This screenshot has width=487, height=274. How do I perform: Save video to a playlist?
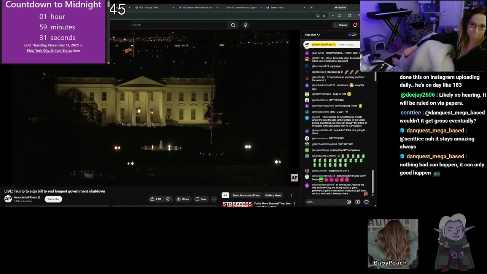click(201, 199)
